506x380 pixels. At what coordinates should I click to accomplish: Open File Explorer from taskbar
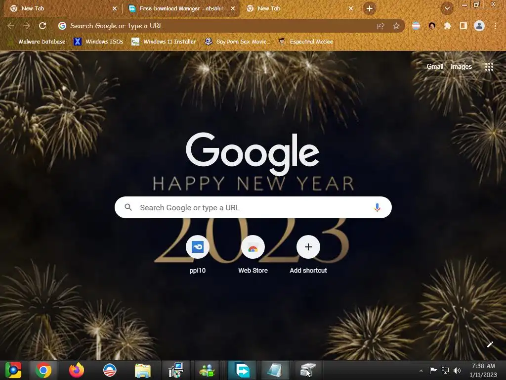coord(143,370)
